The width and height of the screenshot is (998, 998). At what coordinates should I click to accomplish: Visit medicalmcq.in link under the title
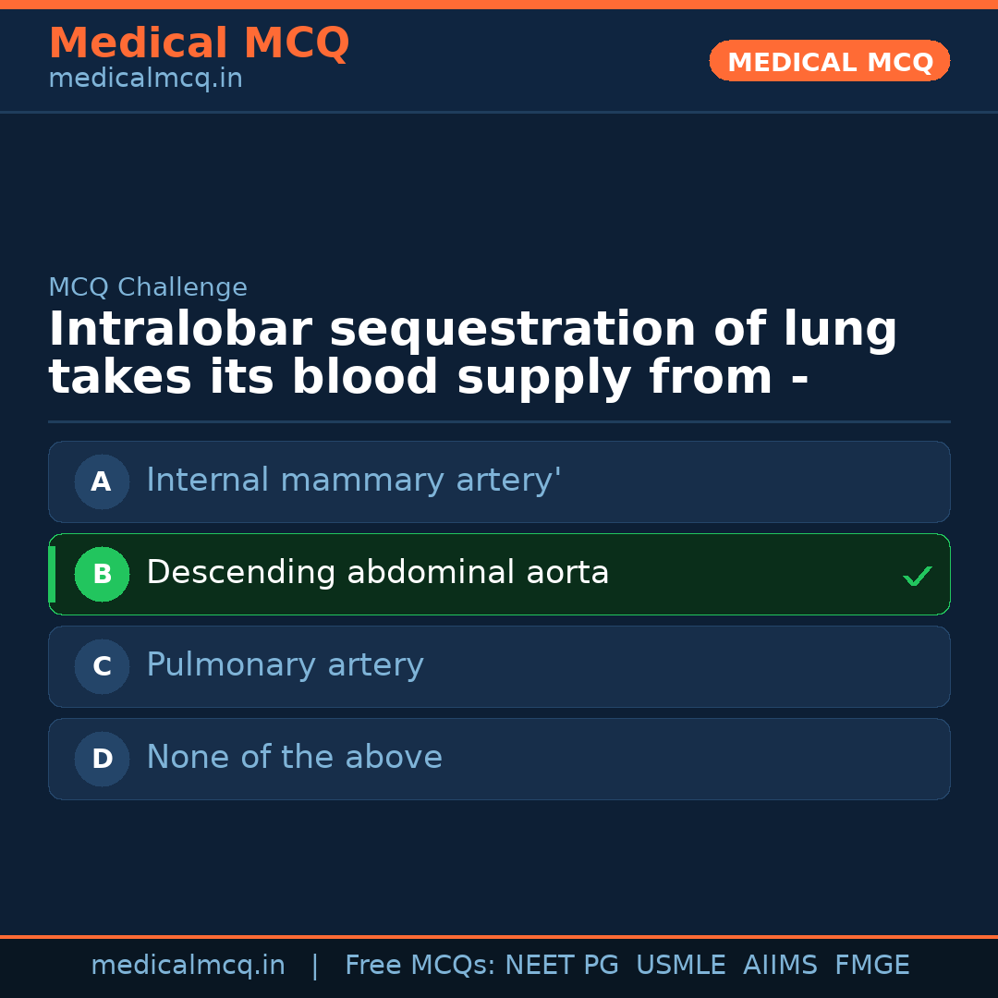[145, 79]
